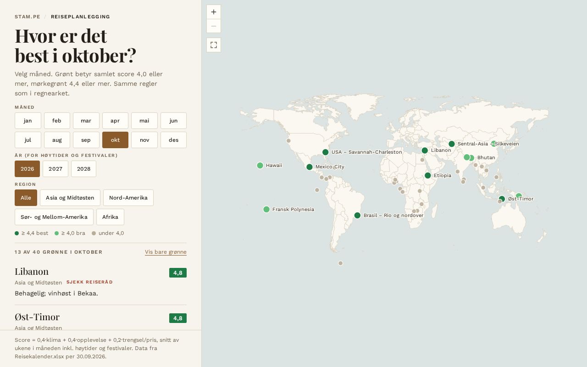587x367 pixels.
Task: Select the Etiopia map marker
Action: [428, 176]
